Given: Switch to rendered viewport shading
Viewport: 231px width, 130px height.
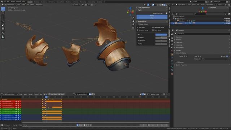Looking at the screenshot, I should (x=166, y=5).
